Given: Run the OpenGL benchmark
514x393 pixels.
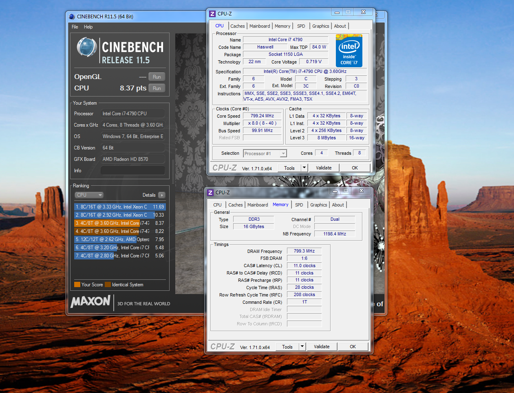Looking at the screenshot, I should (157, 77).
